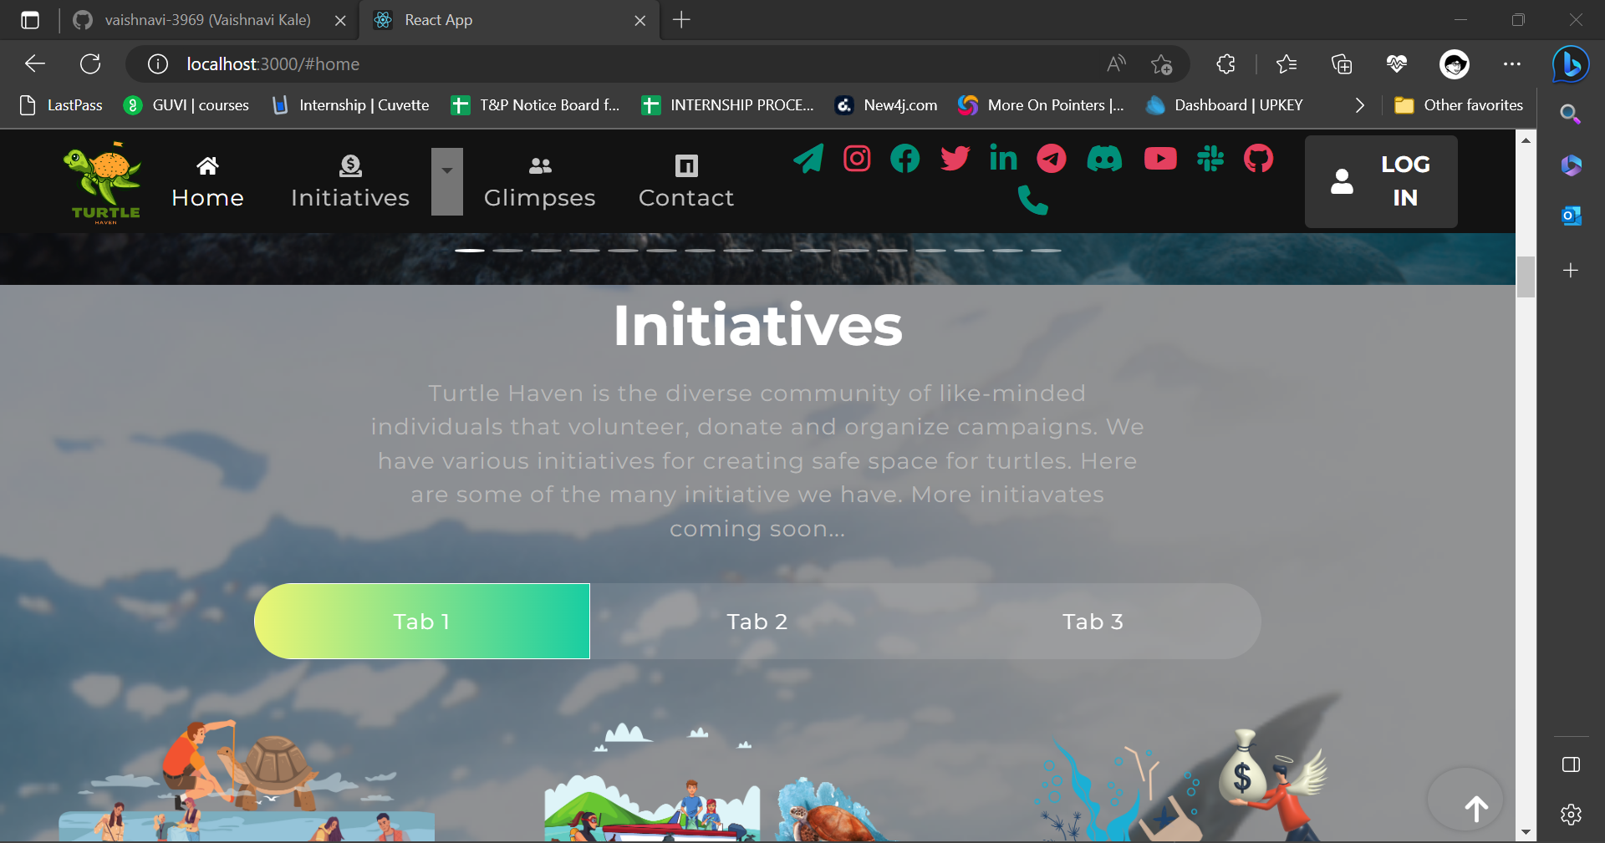Open tab actions menu icon
Viewport: 1605px width, 843px height.
(30, 20)
